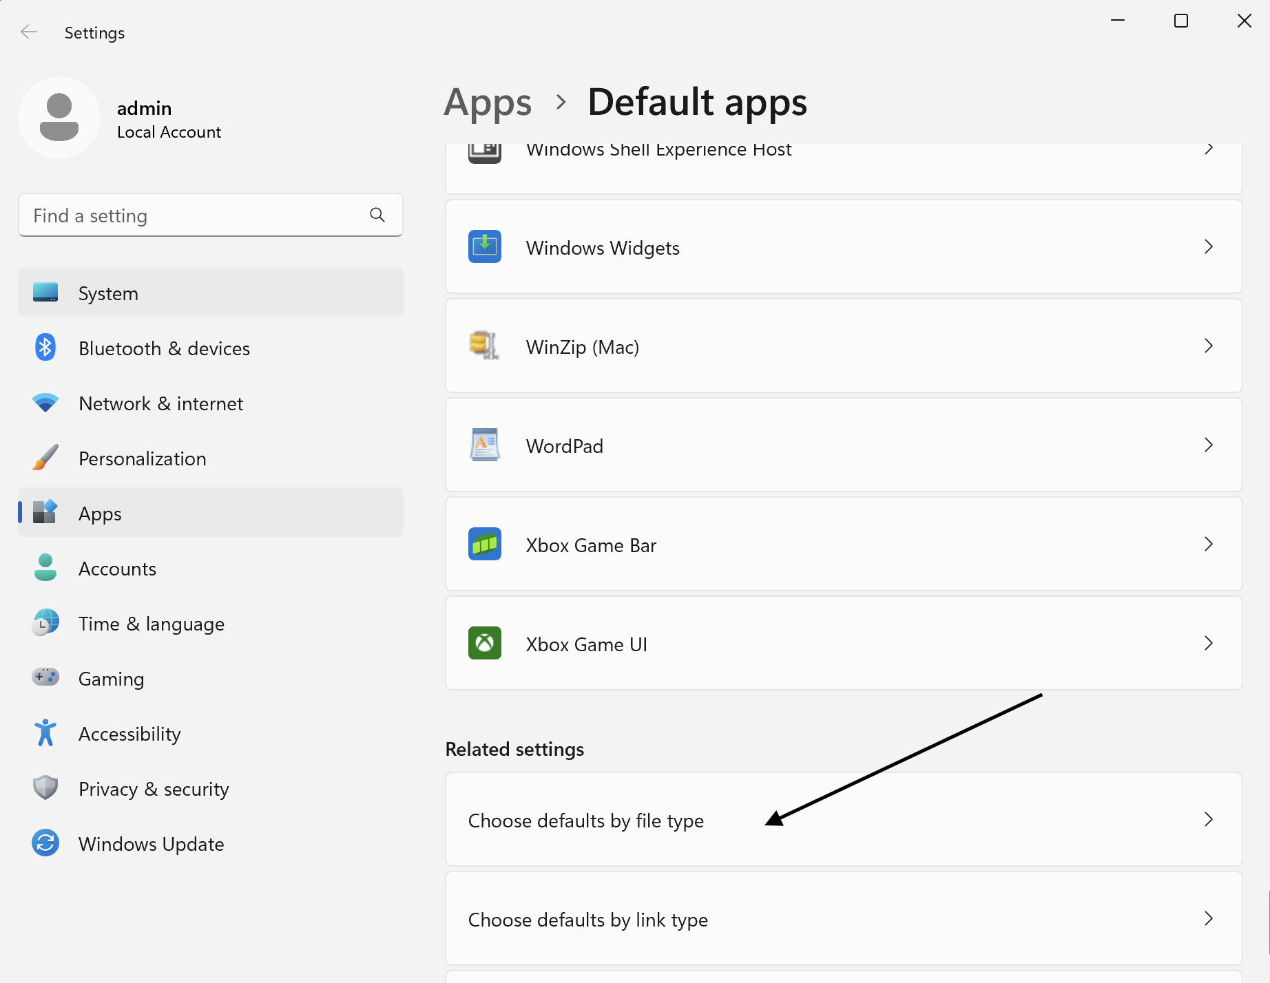Image resolution: width=1270 pixels, height=983 pixels.
Task: Expand Windows Widgets chevron
Action: pos(1209,246)
